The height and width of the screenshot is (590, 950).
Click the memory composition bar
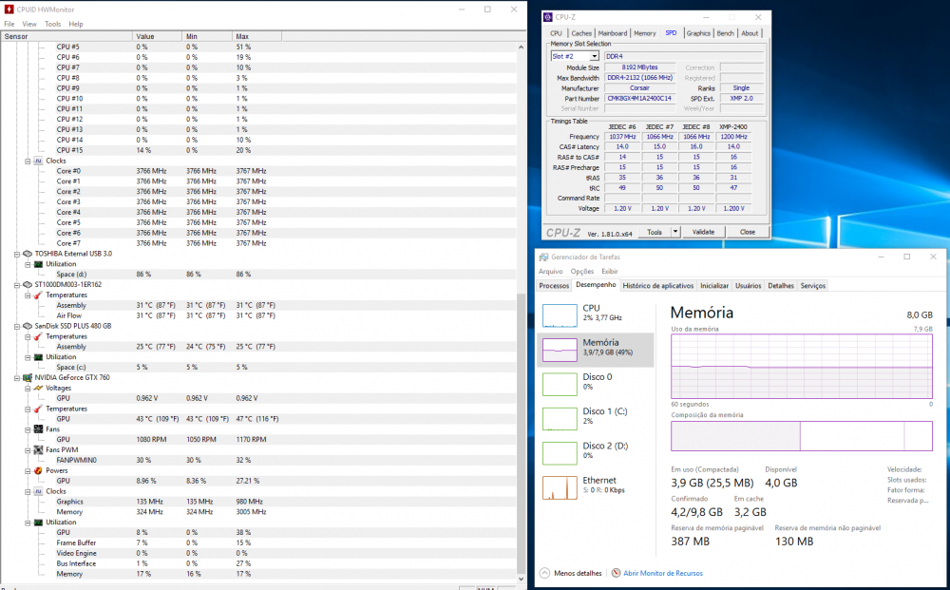801,436
